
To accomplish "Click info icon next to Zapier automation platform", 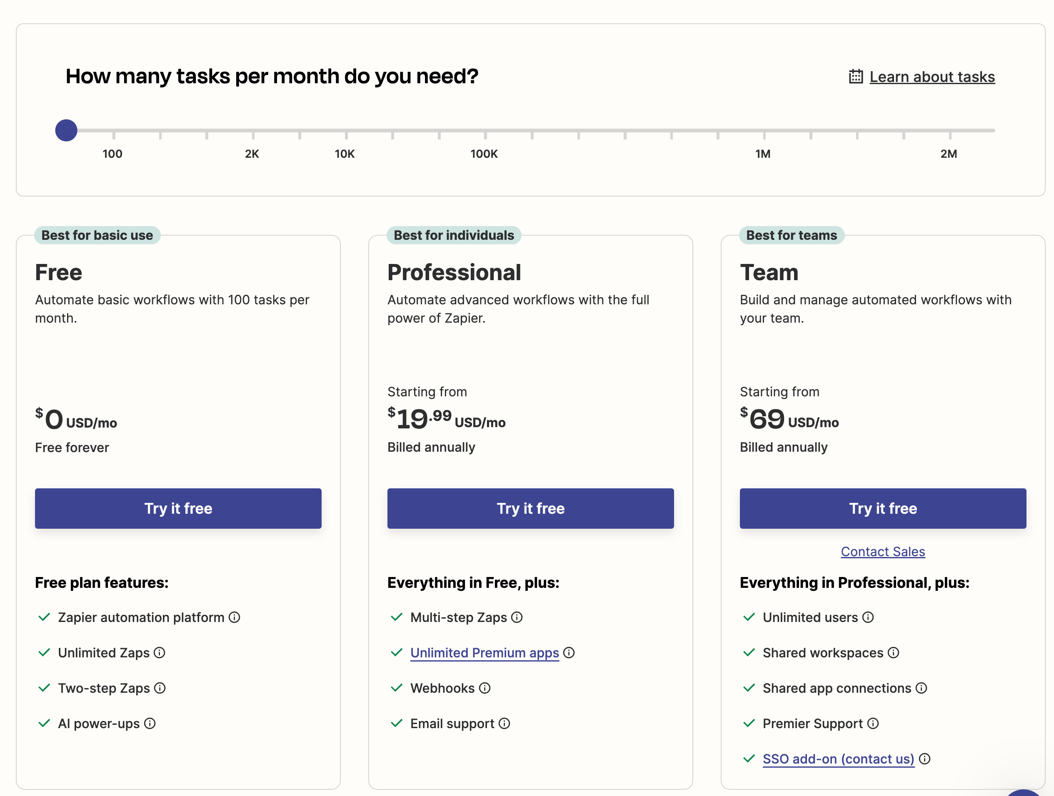I will [x=234, y=617].
